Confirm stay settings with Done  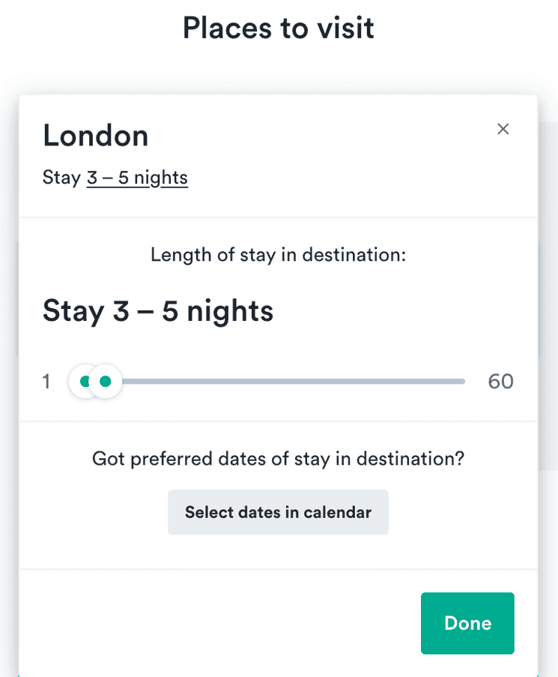(x=467, y=623)
